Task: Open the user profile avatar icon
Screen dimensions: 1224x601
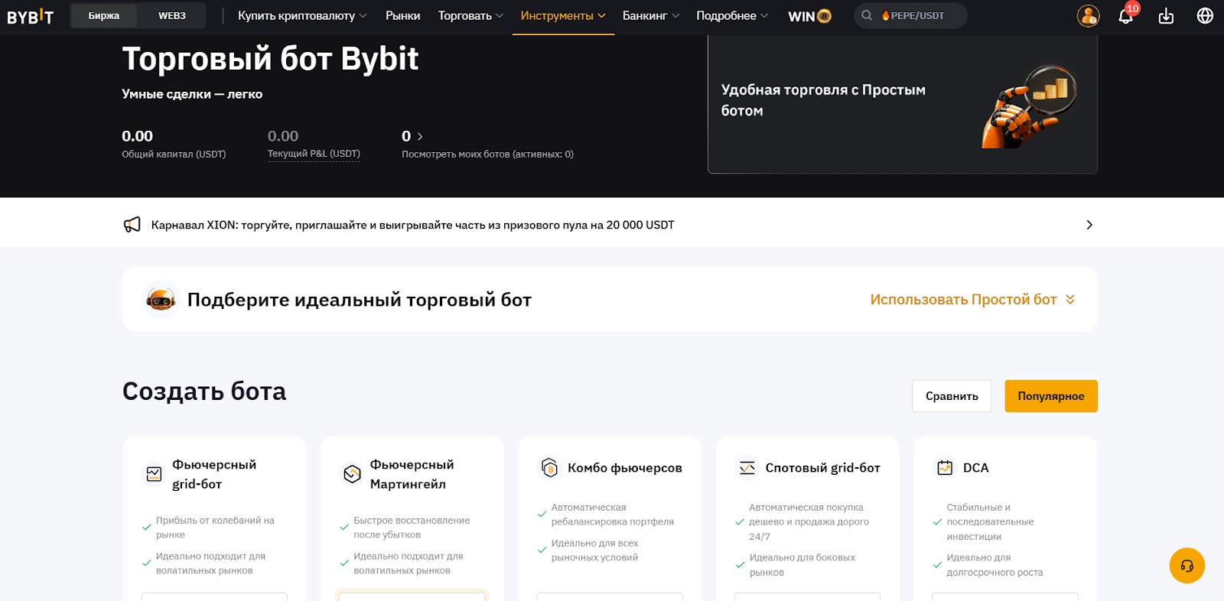Action: (1088, 15)
